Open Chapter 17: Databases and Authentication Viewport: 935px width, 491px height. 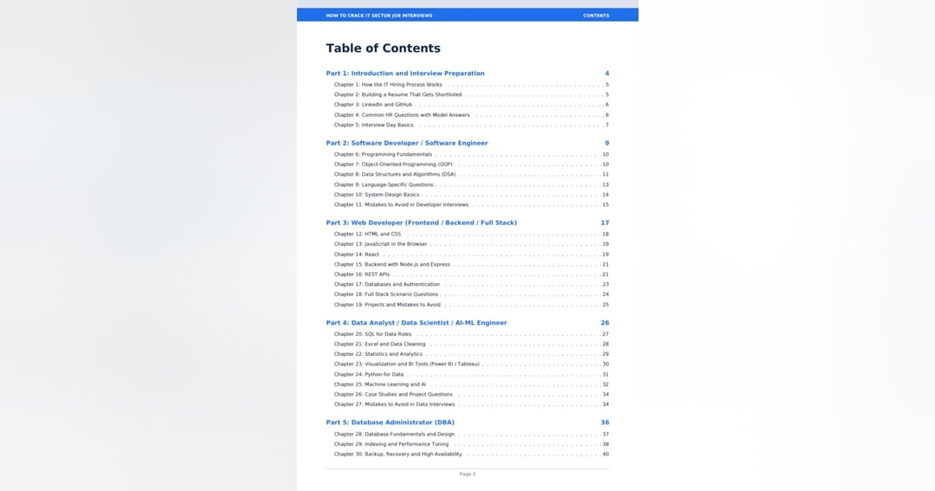386,284
